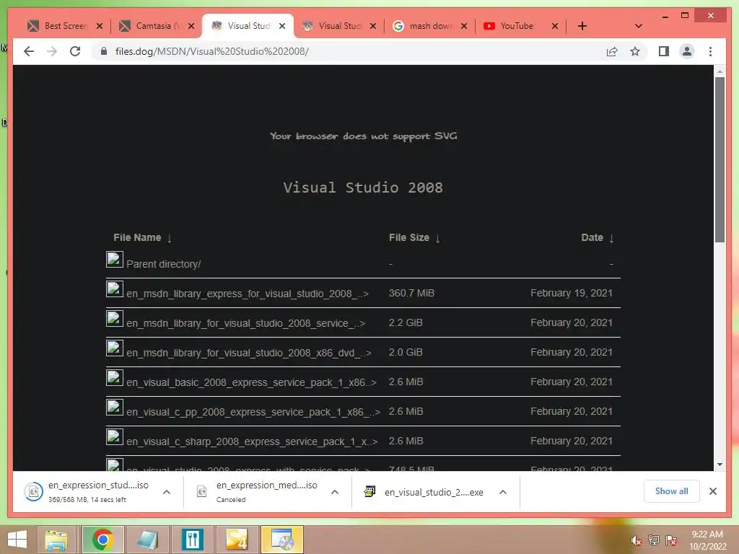Screen dimensions: 739x554
Task: Open the yellow number-4 taskbar app
Action: point(237,540)
